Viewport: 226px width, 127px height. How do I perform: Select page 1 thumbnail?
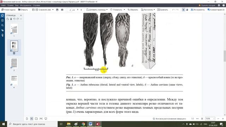(x=14, y=29)
